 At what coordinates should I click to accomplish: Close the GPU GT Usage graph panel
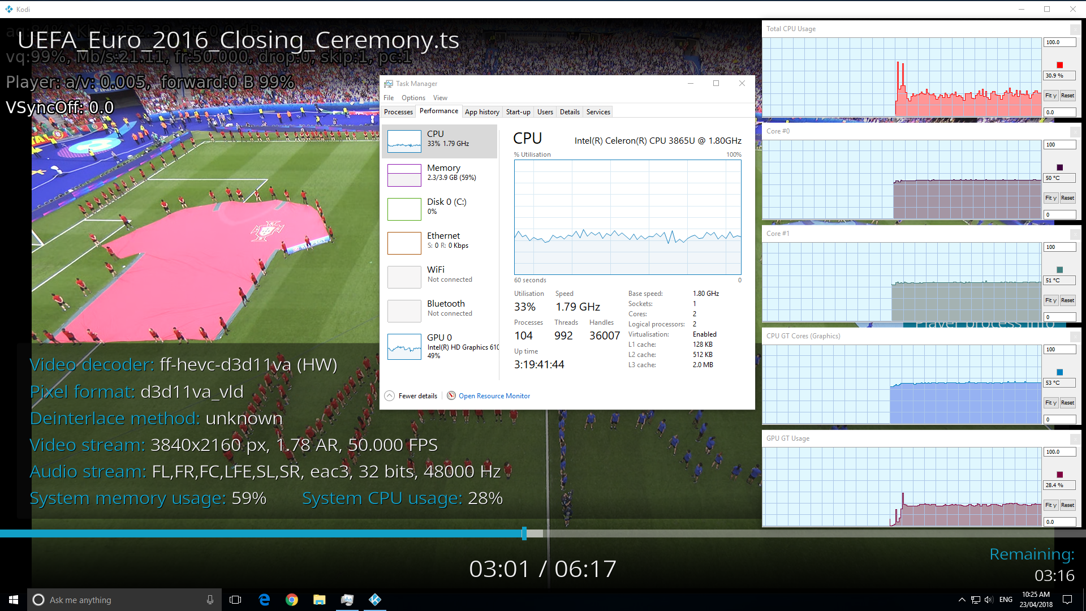[1075, 438]
